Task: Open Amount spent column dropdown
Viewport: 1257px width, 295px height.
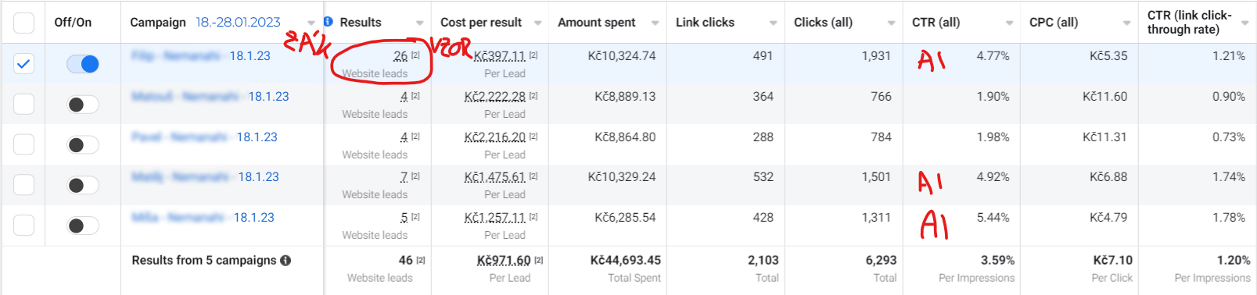Action: point(655,23)
